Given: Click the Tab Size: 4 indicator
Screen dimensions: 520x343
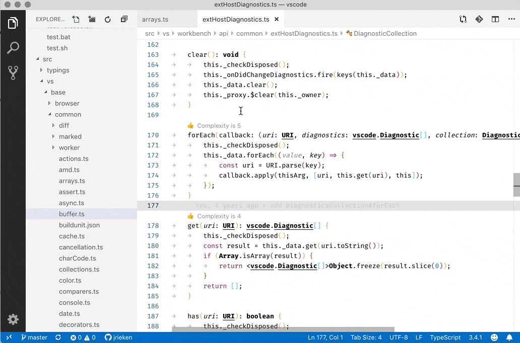Looking at the screenshot, I should point(366,337).
